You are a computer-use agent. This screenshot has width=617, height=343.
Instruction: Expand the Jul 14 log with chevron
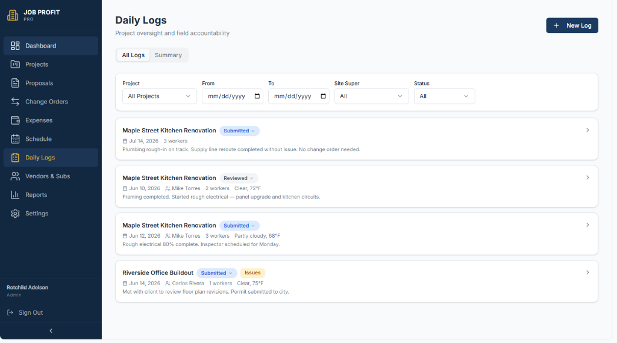click(x=587, y=130)
